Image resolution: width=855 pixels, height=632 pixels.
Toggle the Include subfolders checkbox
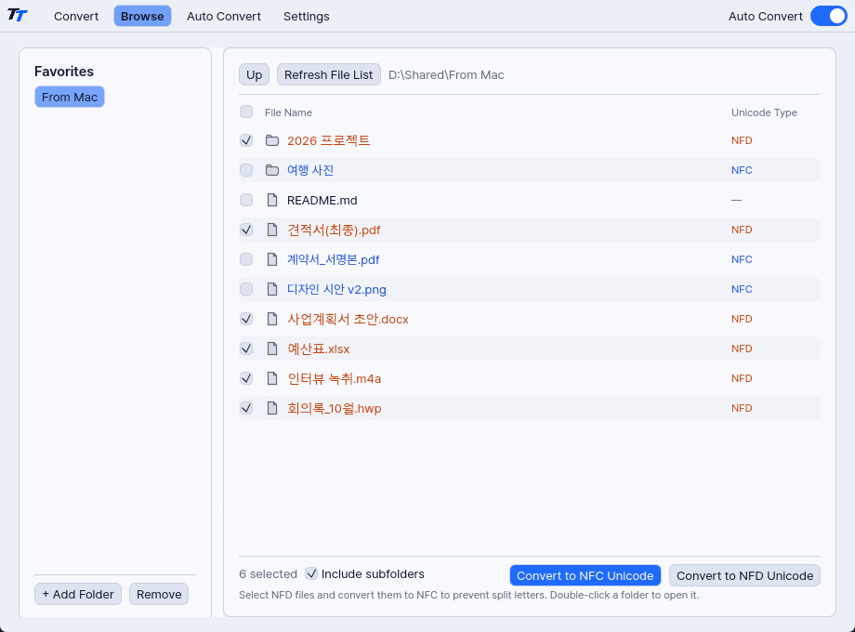click(x=311, y=573)
